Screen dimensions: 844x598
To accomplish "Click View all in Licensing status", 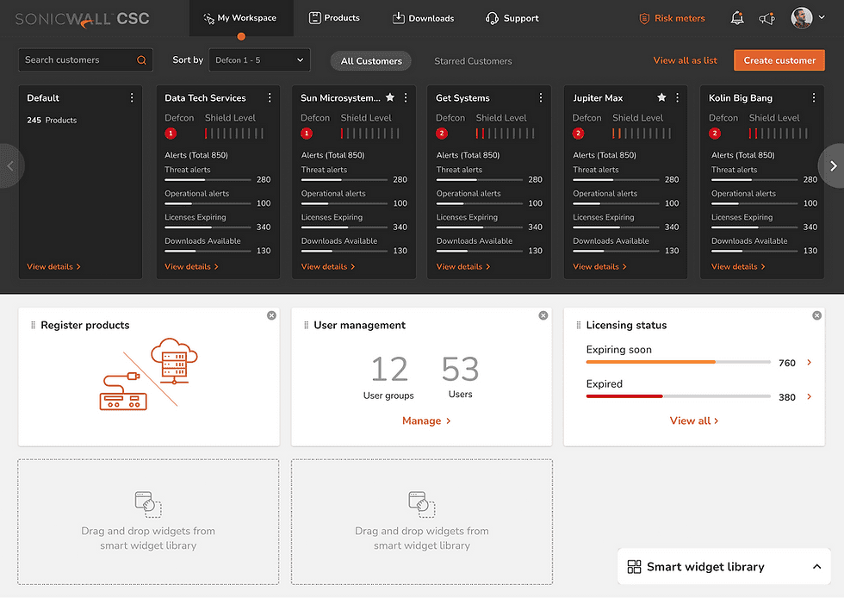I will point(694,420).
